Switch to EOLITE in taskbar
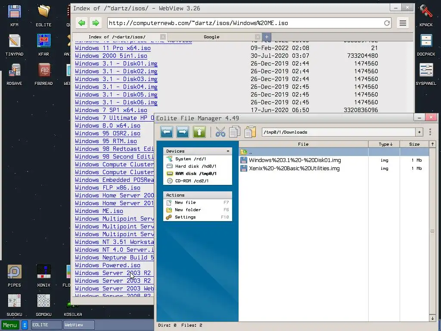 pyautogui.click(x=46, y=325)
